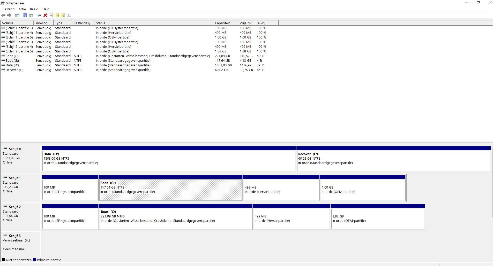Select the Boot (C:) row in volume list
Viewport: 493px width, 266px height.
coord(12,56)
